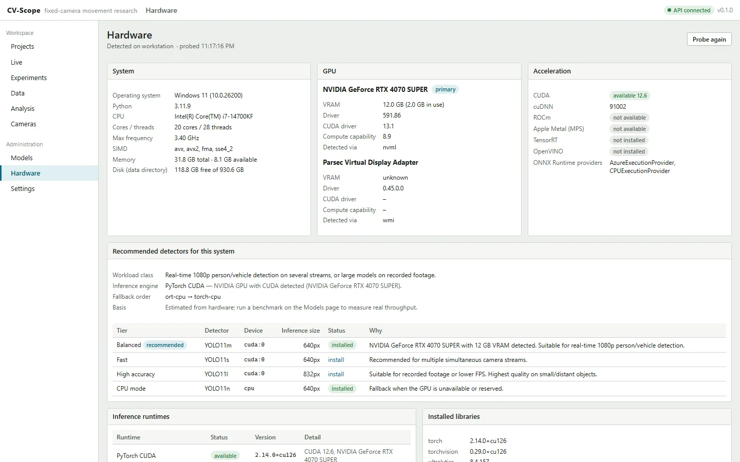
Task: Click the cuDNN value 91002
Action: pyautogui.click(x=618, y=107)
